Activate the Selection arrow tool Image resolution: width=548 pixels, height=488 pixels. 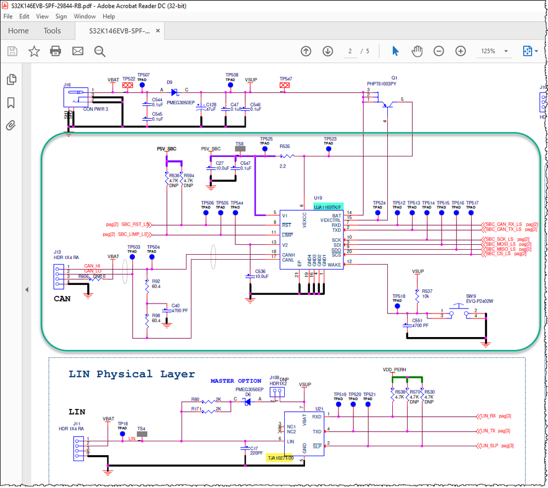tap(394, 51)
